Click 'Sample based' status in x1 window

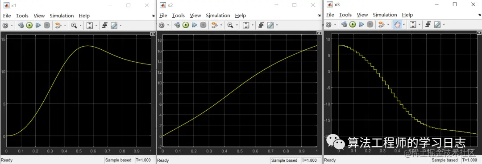point(118,160)
